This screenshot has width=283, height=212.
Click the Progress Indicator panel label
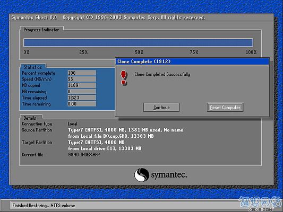click(x=41, y=30)
